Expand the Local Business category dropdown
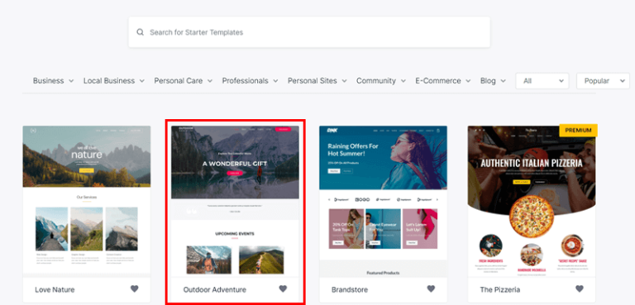 click(114, 81)
